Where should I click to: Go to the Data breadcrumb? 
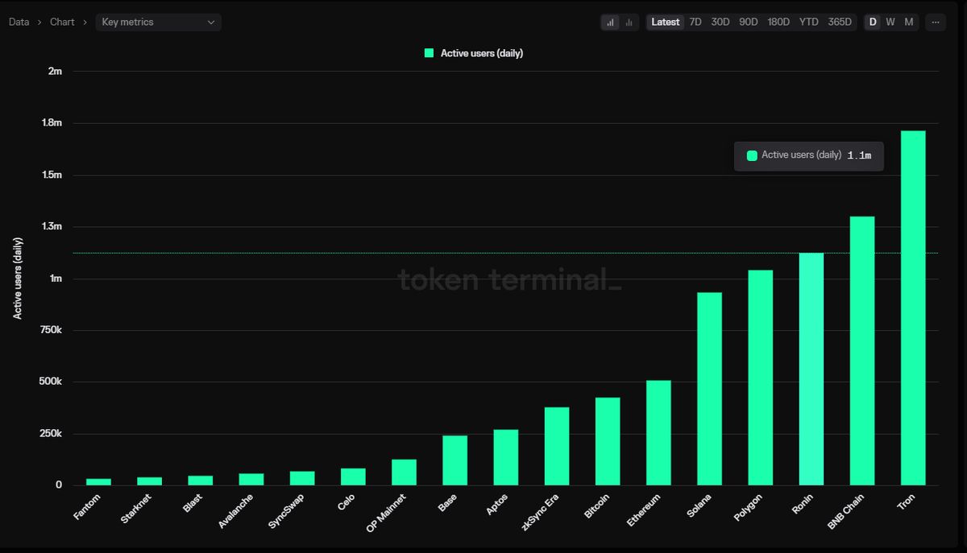(x=19, y=23)
